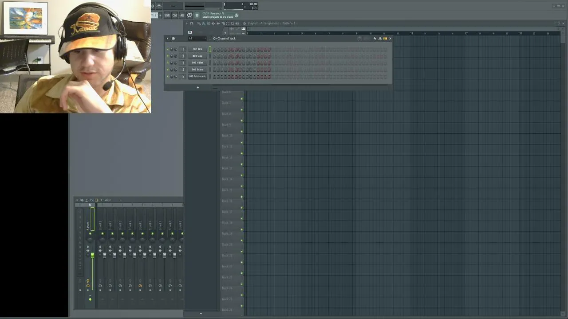Toggle the 808 Kick channel select indicator
This screenshot has width=568, height=319.
(x=210, y=49)
